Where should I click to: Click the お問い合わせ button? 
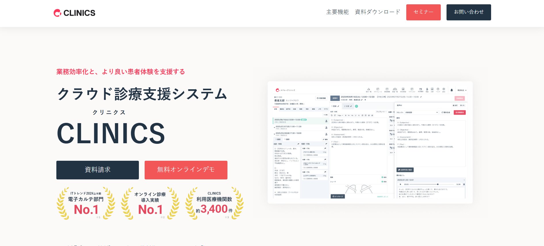tap(468, 12)
